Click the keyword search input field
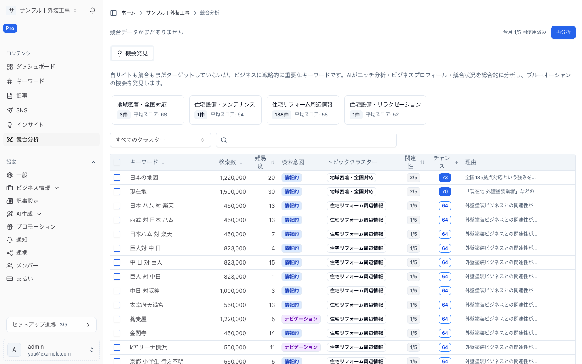 (x=306, y=140)
